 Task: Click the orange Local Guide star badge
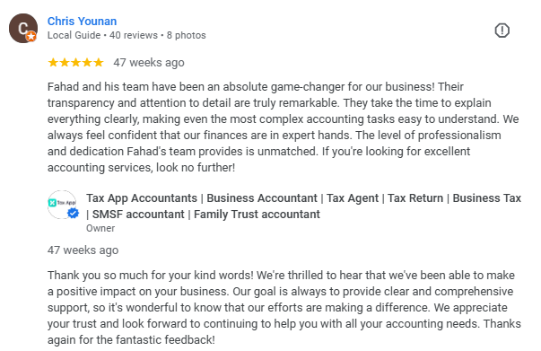pos(31,36)
